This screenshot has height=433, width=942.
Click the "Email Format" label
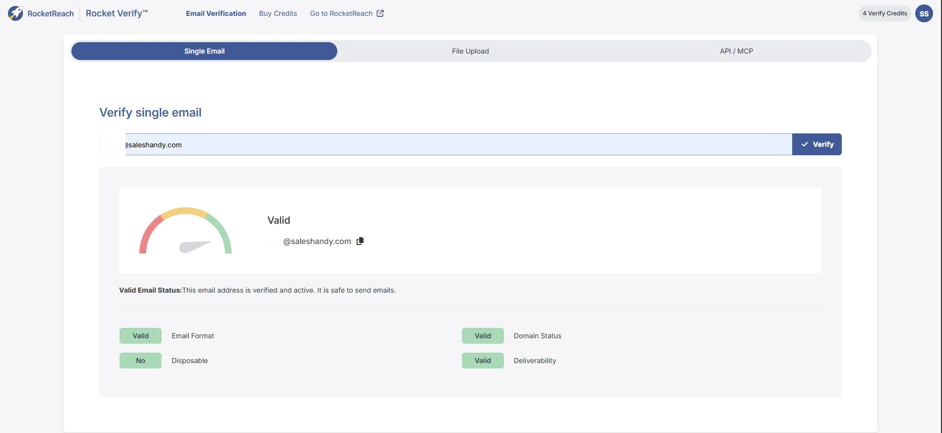pyautogui.click(x=193, y=336)
